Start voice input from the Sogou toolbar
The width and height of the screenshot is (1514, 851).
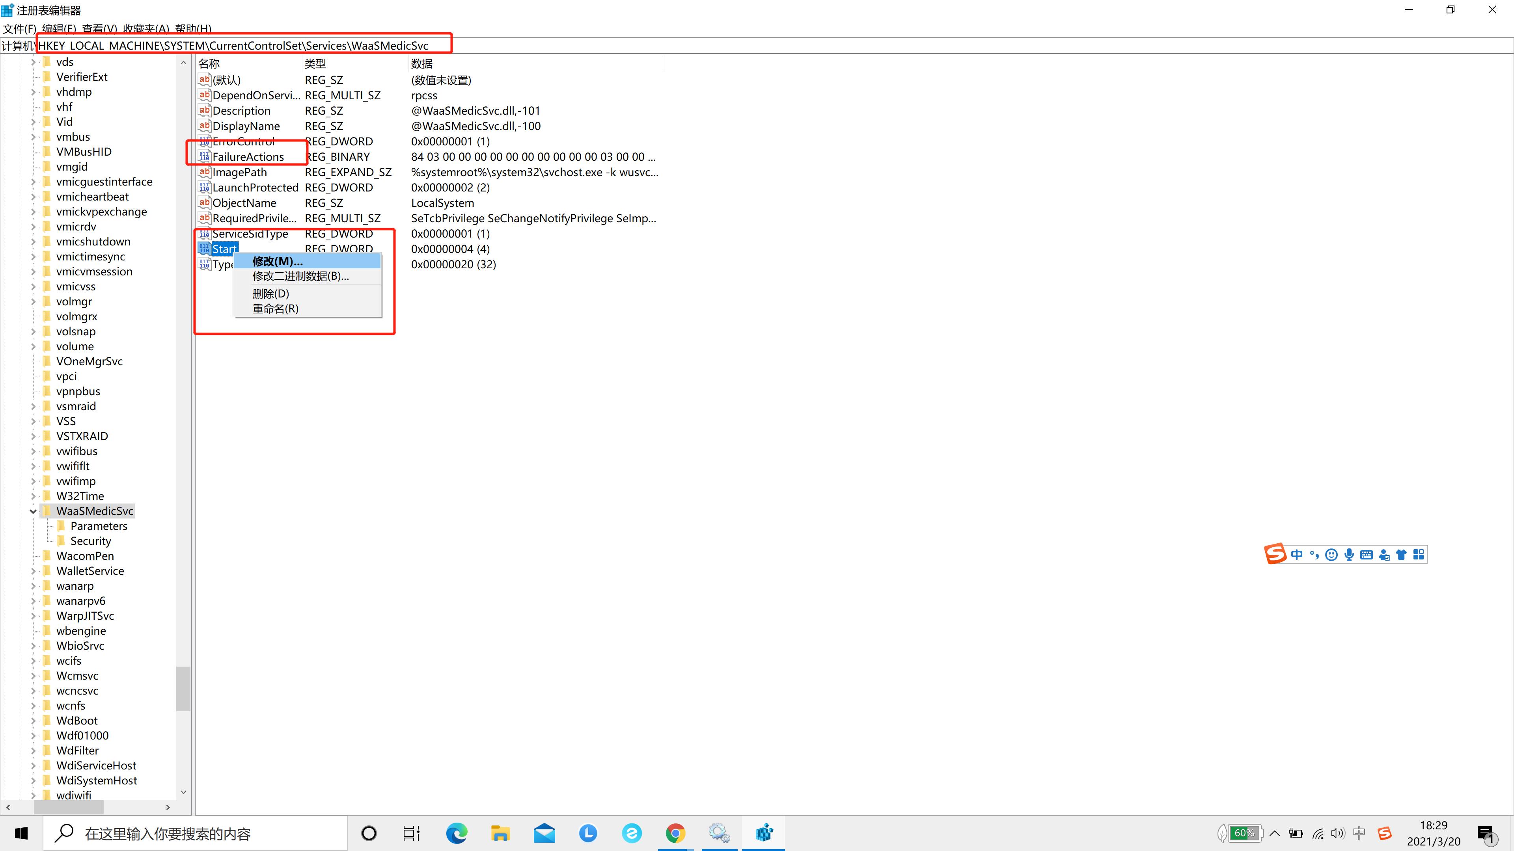click(1349, 554)
